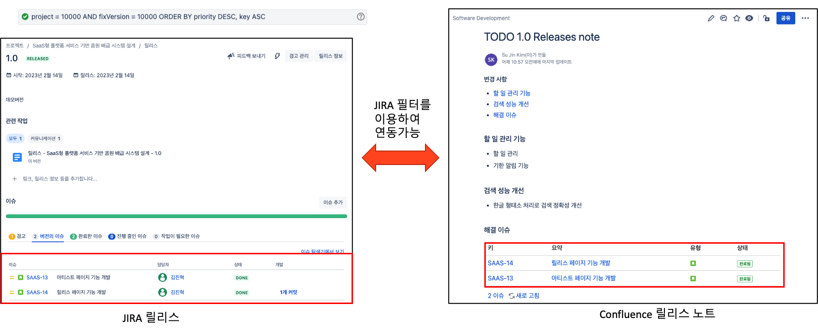
Task: Click the help question mark in JQL bar
Action: (361, 16)
